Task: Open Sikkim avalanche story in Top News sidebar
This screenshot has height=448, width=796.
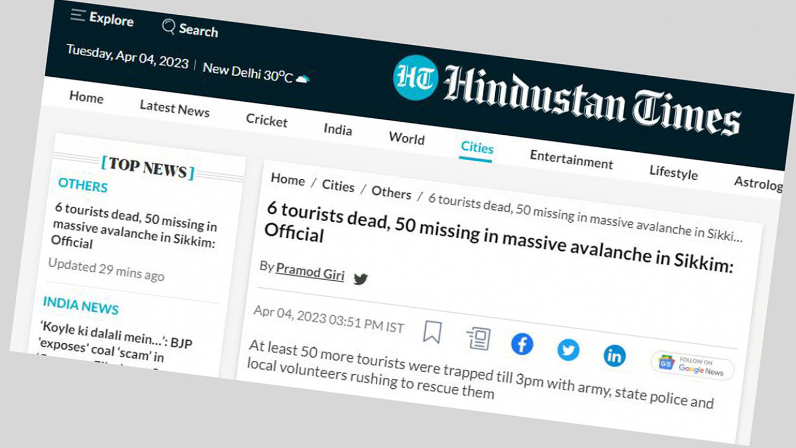Action: coord(134,225)
